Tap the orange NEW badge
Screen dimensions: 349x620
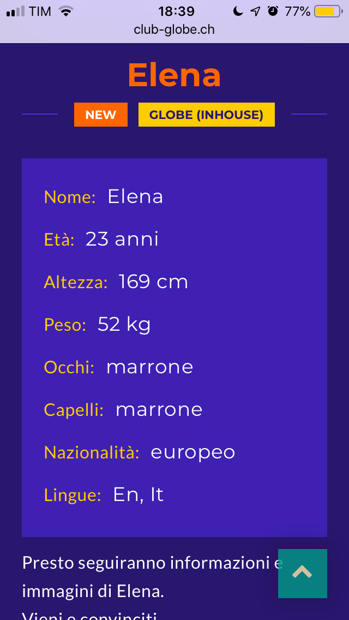pyautogui.click(x=101, y=115)
